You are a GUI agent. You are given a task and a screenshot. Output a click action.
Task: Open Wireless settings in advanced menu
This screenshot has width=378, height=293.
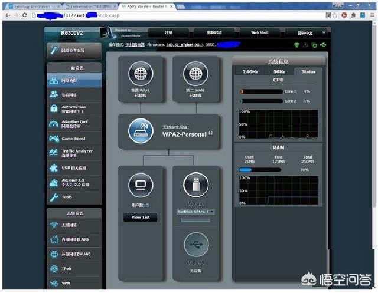tap(74, 225)
